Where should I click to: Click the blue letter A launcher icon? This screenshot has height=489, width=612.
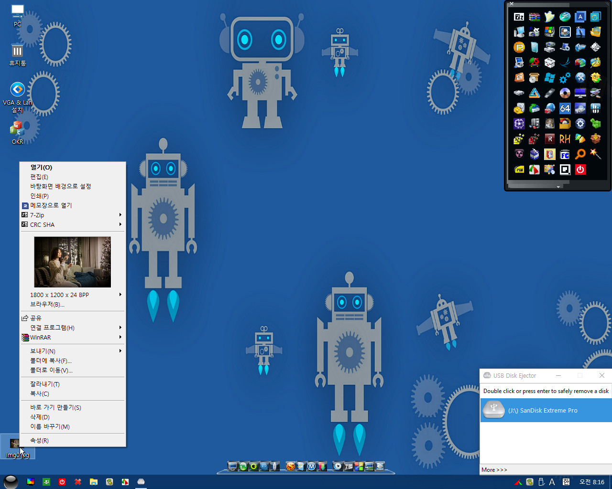click(x=580, y=17)
